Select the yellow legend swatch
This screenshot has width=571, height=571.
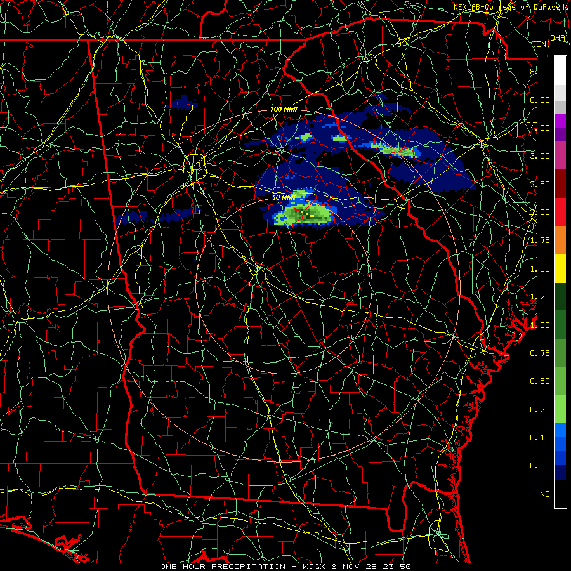[560, 268]
